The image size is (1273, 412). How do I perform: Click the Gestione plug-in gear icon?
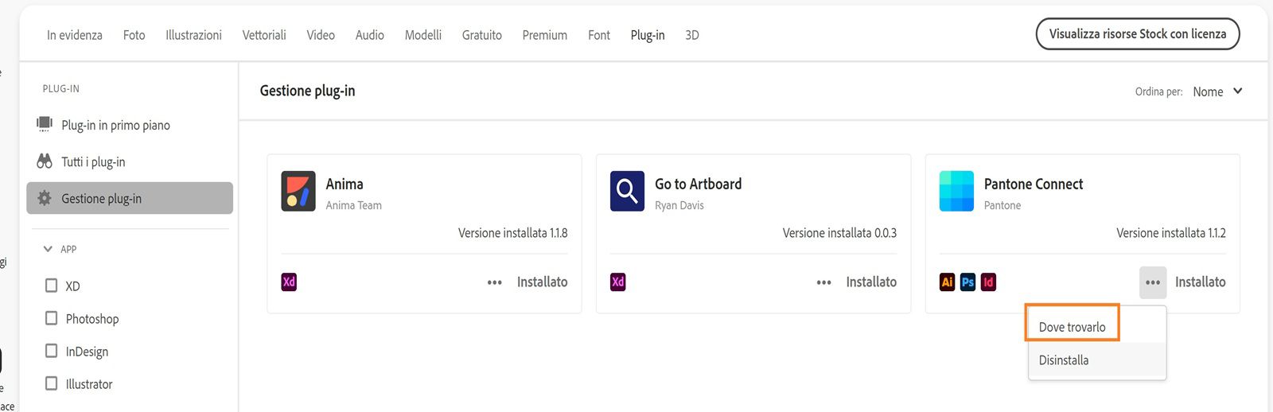tap(45, 198)
